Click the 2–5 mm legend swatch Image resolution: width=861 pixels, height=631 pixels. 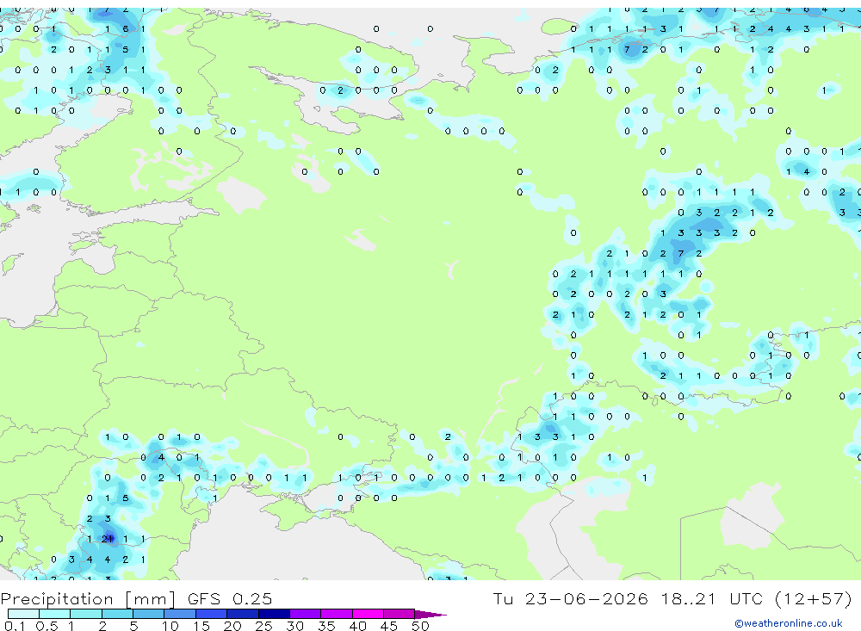pyautogui.click(x=117, y=614)
